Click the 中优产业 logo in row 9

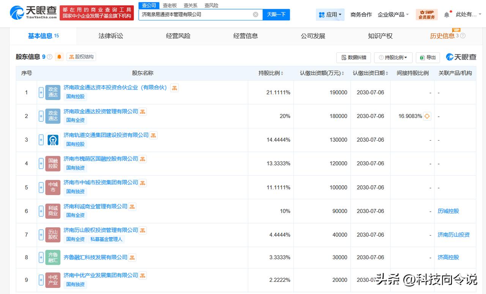[x=53, y=280]
